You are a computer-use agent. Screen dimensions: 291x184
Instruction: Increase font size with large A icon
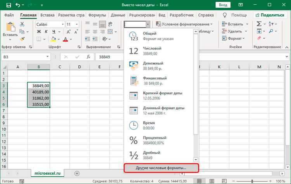tap(68, 32)
